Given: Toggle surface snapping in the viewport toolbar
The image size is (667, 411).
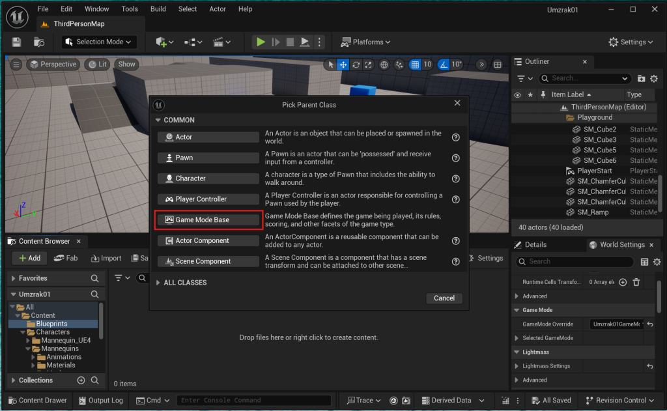Looking at the screenshot, I should [x=399, y=64].
